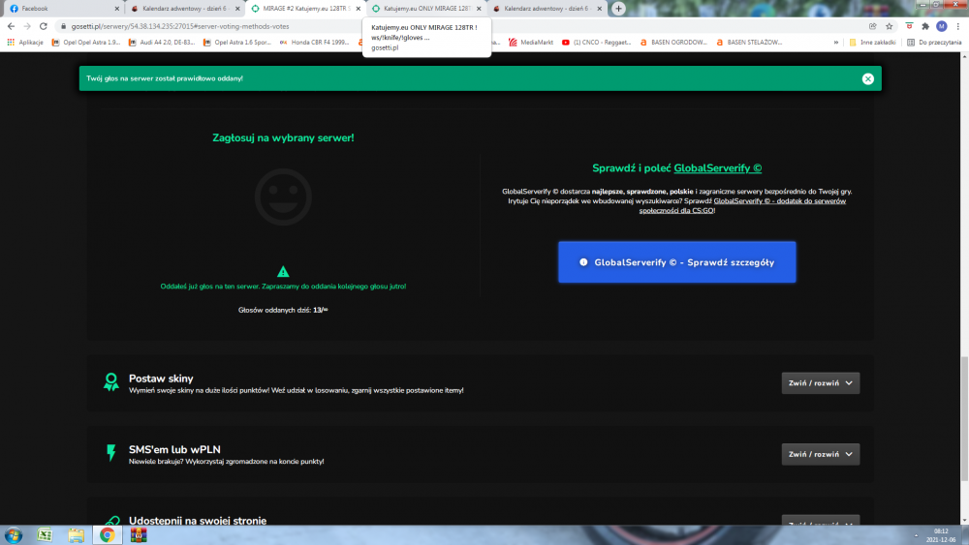Open Excel from the taskbar

45,535
